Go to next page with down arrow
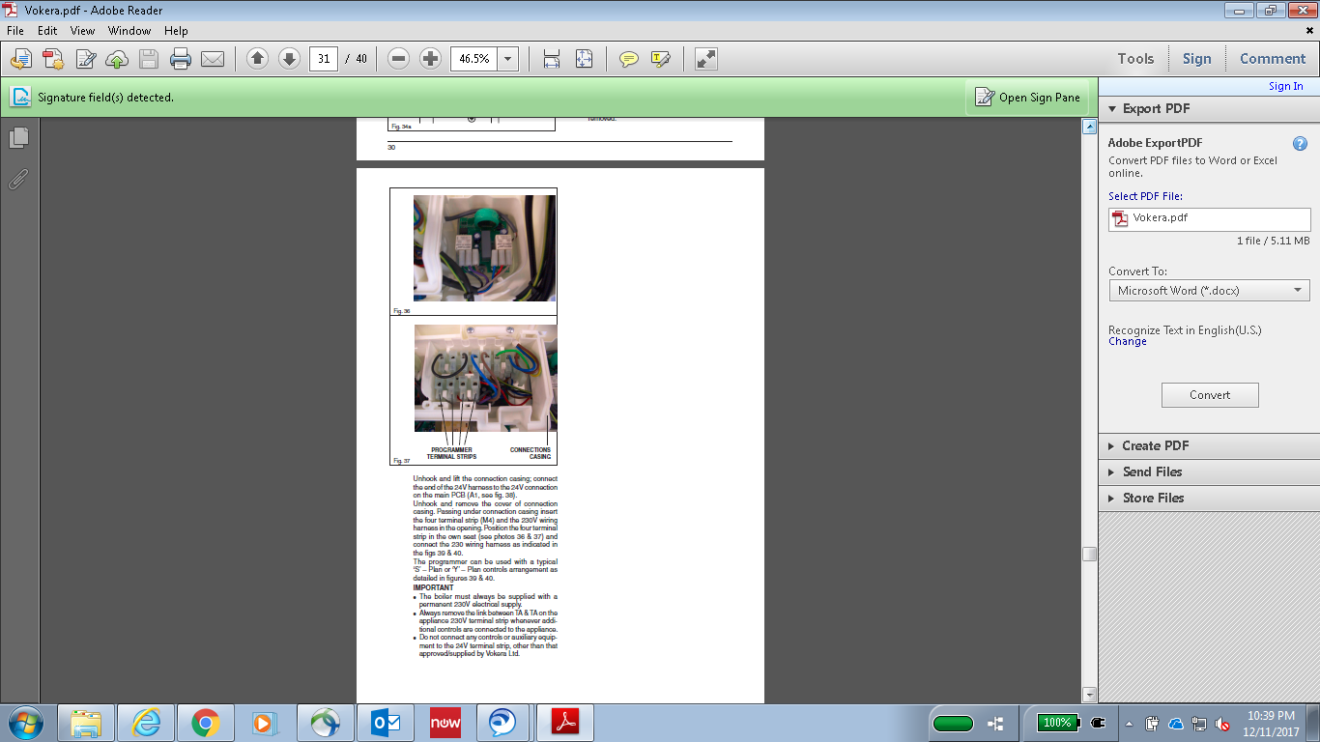This screenshot has height=742, width=1320. pyautogui.click(x=289, y=59)
